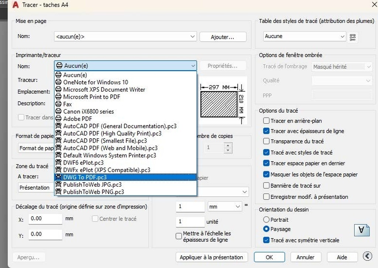Confirm with the OK button
The width and height of the screenshot is (378, 268).
269,257
